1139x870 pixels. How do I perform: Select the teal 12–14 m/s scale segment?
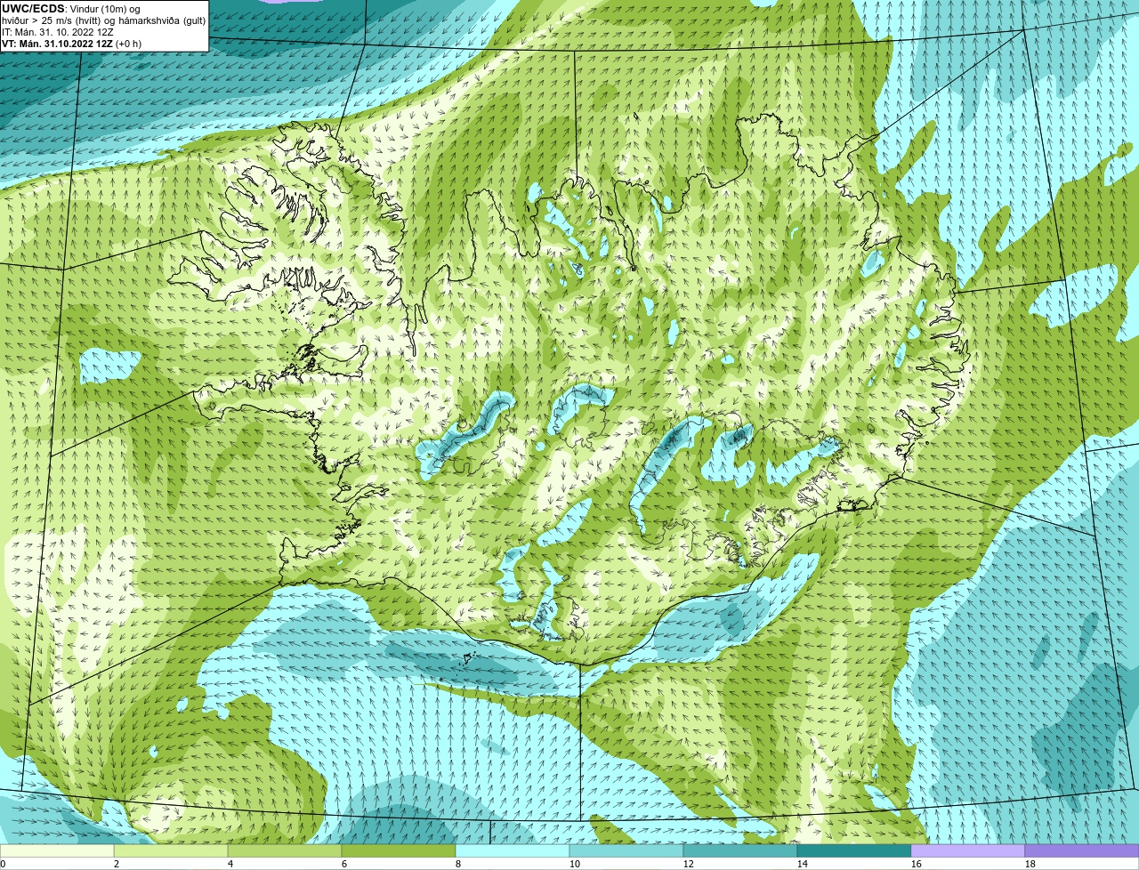pos(740,850)
